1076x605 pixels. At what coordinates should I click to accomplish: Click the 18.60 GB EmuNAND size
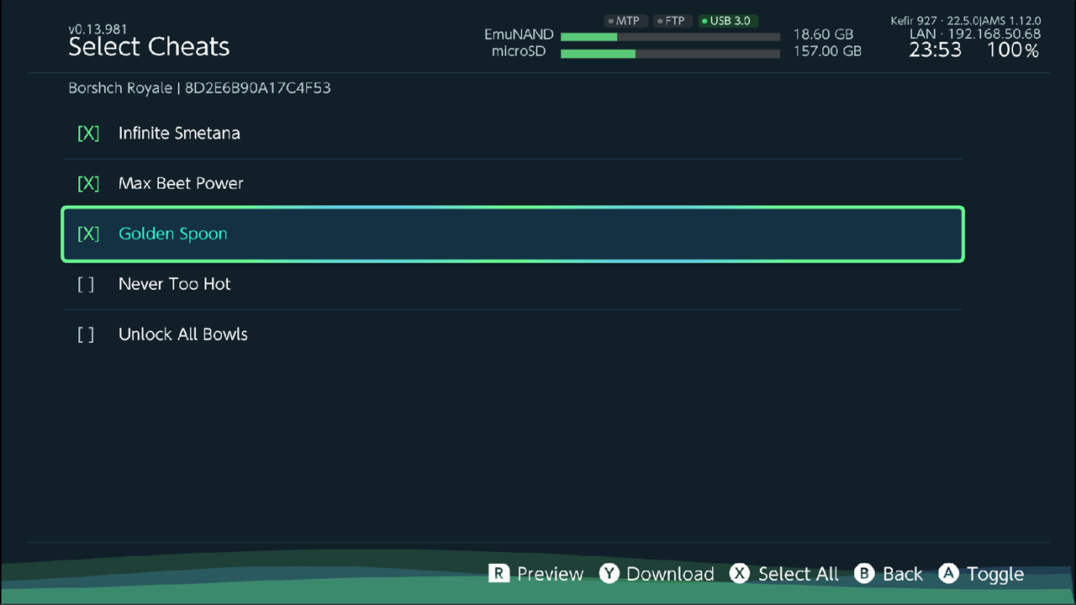click(x=823, y=35)
